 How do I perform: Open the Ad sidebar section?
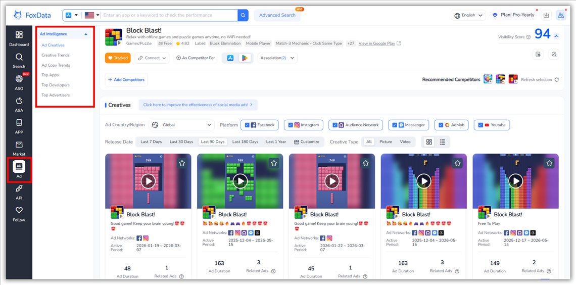tap(19, 170)
